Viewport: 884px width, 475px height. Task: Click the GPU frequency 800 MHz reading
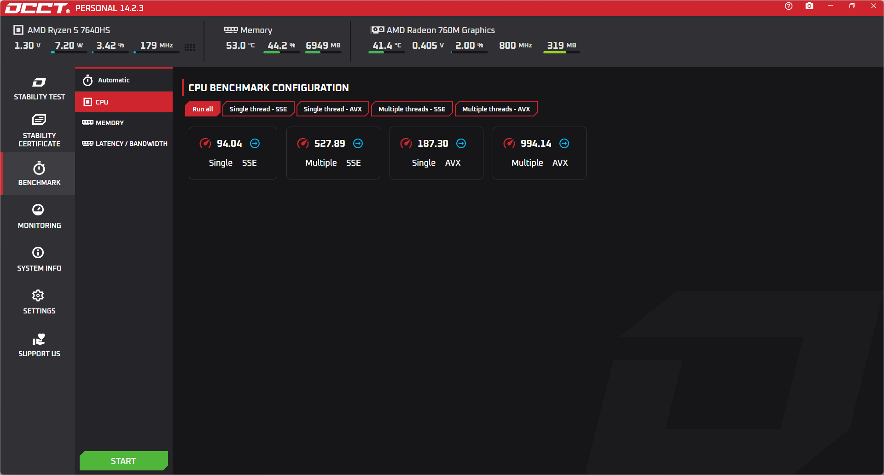(x=516, y=46)
